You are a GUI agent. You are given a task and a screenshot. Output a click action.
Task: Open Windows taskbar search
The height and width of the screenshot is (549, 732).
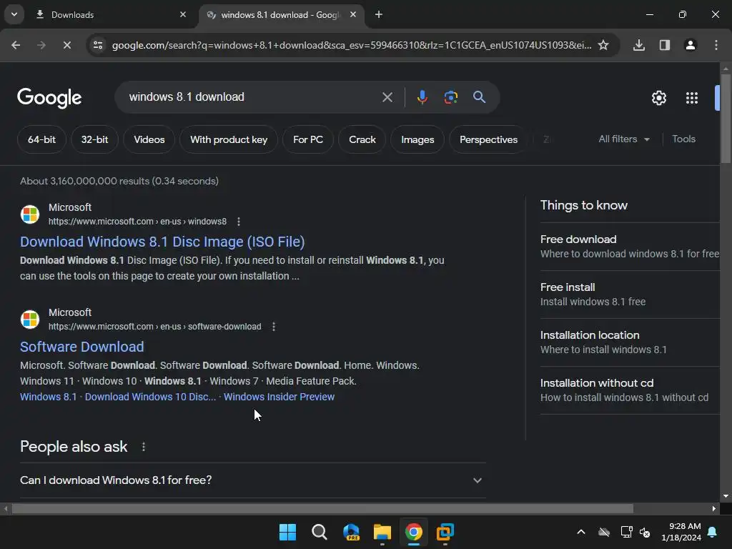click(320, 532)
